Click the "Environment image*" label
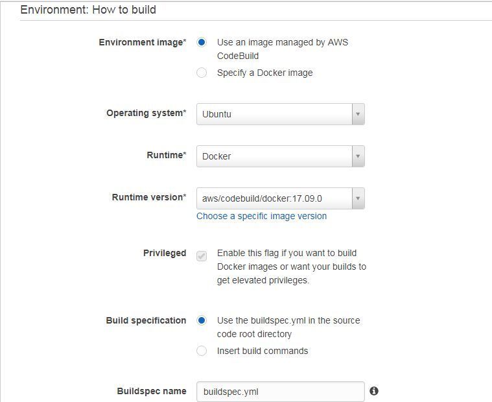The width and height of the screenshot is (492, 402). pyautogui.click(x=143, y=42)
